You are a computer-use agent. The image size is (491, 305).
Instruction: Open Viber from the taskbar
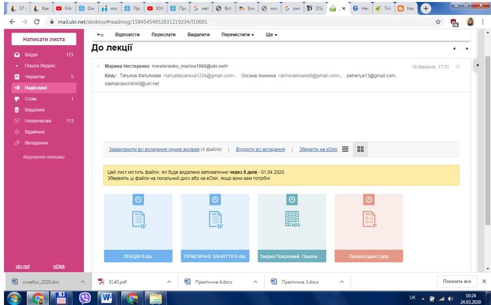tap(86, 298)
